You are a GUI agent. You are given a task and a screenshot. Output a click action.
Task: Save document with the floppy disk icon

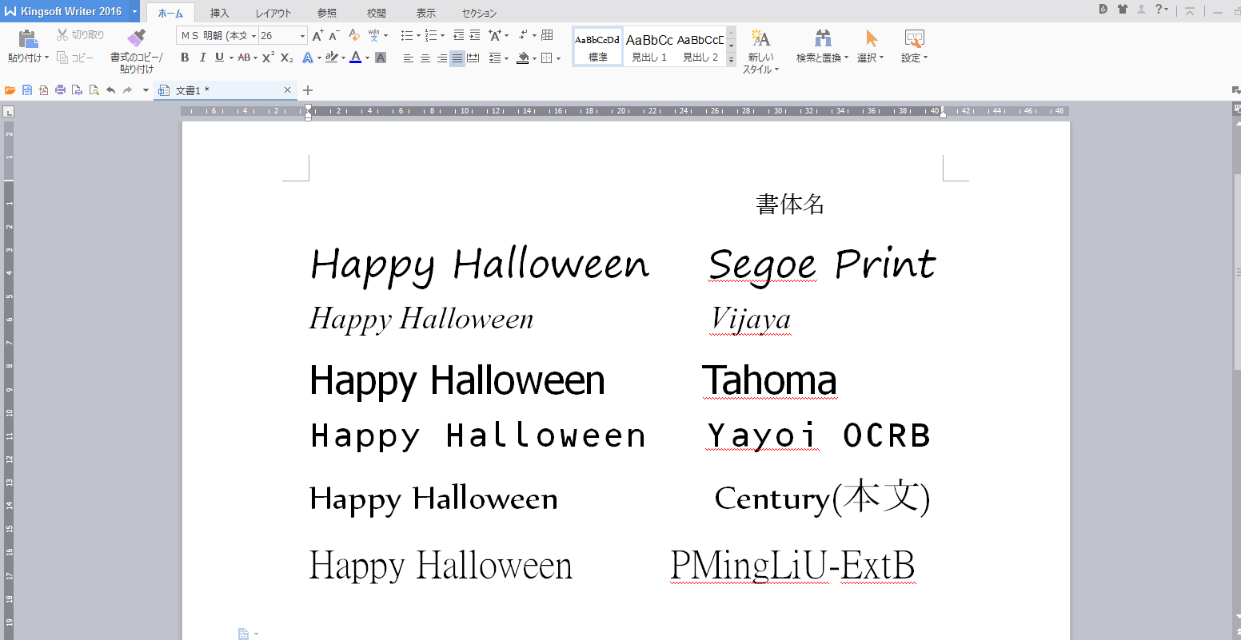[x=27, y=90]
